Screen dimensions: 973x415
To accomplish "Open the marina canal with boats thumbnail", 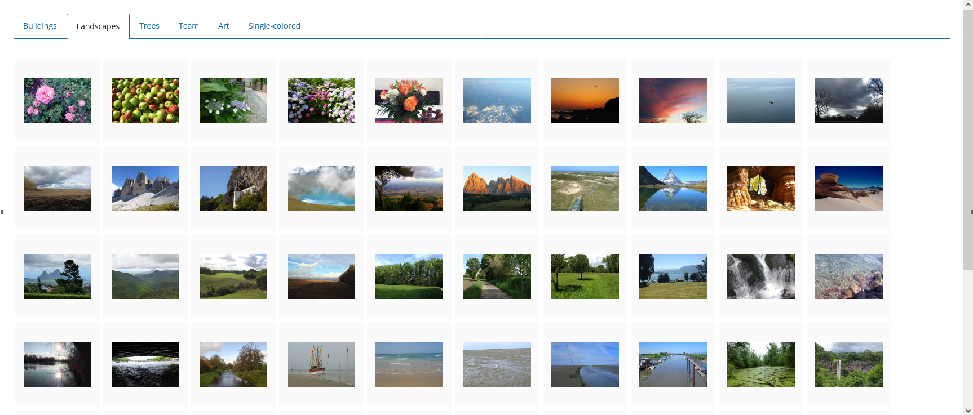I will pyautogui.click(x=673, y=364).
